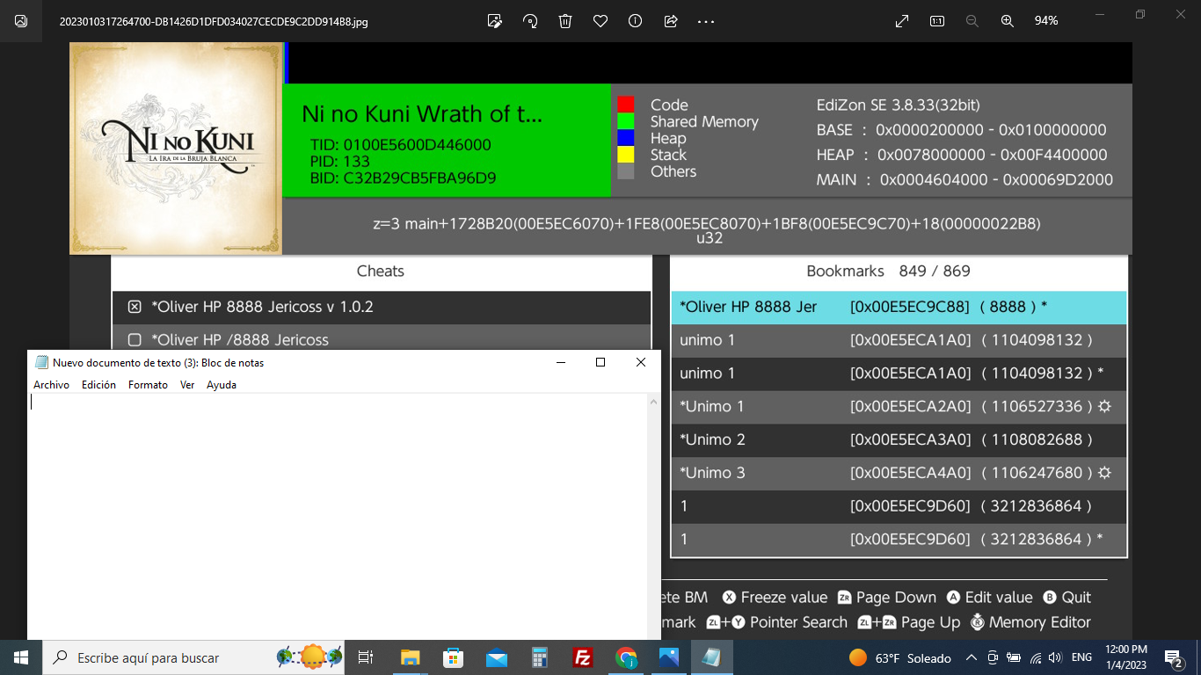The height and width of the screenshot is (675, 1201).
Task: Click the yellow Stack color swatch
Action: pyautogui.click(x=626, y=155)
